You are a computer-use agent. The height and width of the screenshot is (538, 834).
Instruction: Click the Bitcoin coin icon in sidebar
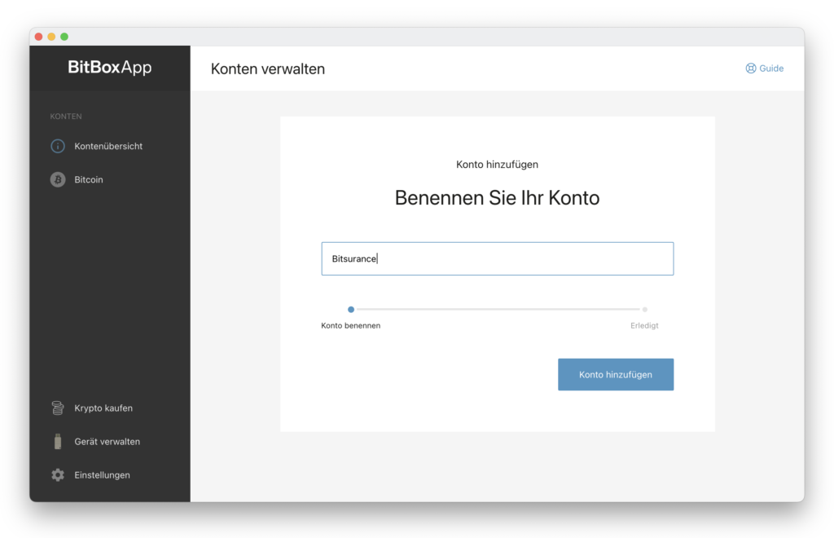pyautogui.click(x=58, y=180)
